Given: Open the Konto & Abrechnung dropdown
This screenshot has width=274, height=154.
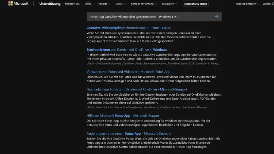Looking at the screenshot, I should pyautogui.click(x=144, y=4).
